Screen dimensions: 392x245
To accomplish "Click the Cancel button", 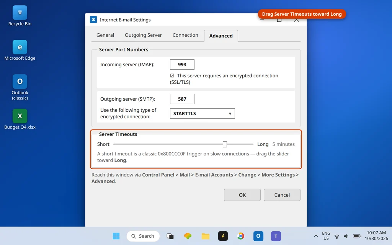I will (x=282, y=195).
